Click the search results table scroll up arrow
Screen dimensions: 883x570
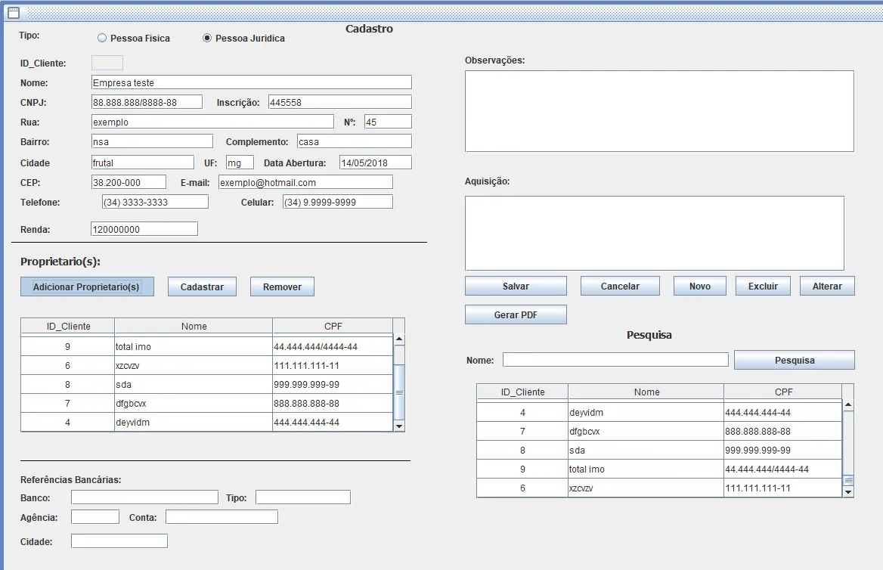tap(847, 405)
